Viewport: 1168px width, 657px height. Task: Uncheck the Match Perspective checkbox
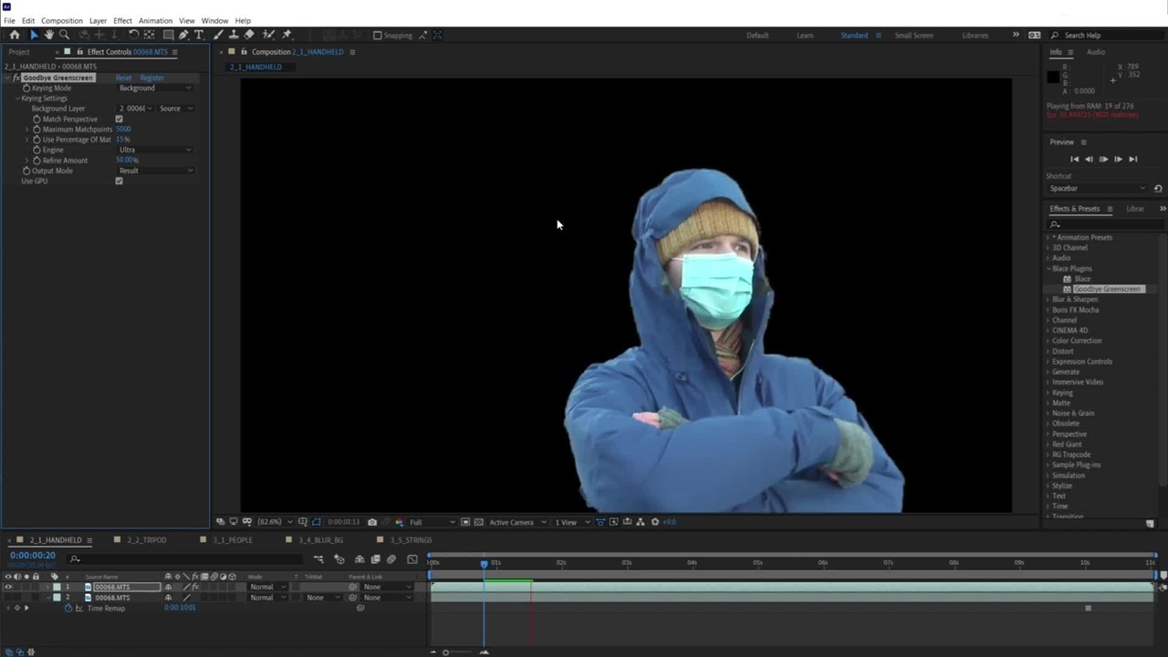(x=119, y=119)
